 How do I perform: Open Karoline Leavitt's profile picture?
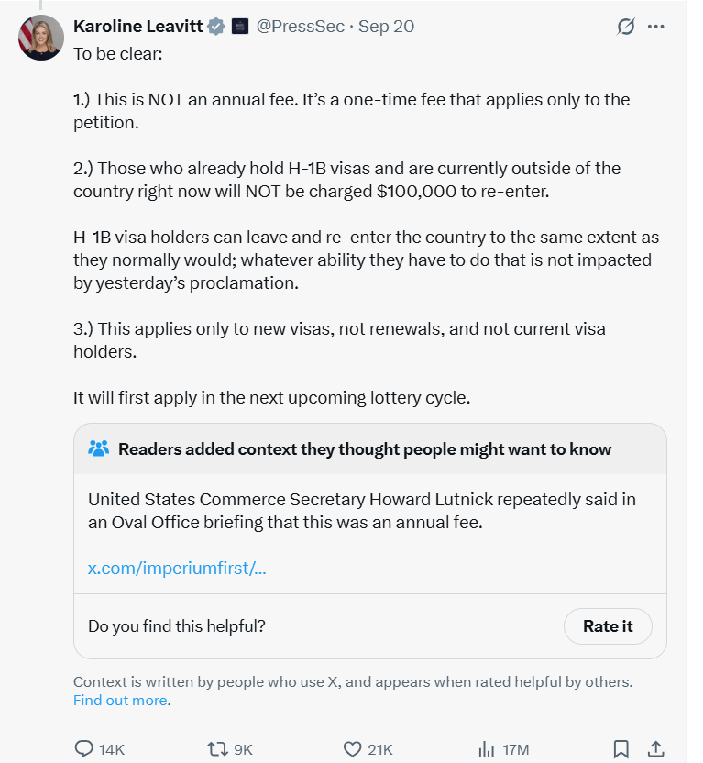(41, 37)
